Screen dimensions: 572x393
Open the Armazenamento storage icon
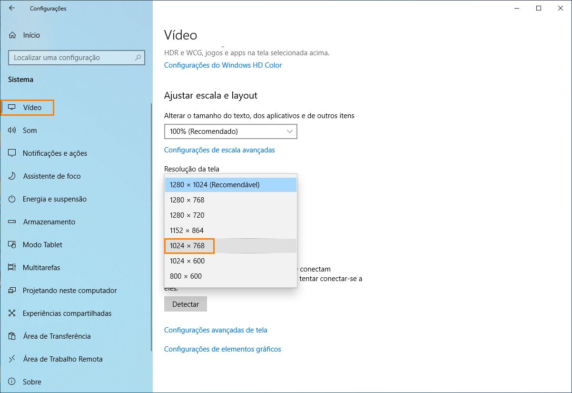pyautogui.click(x=12, y=222)
